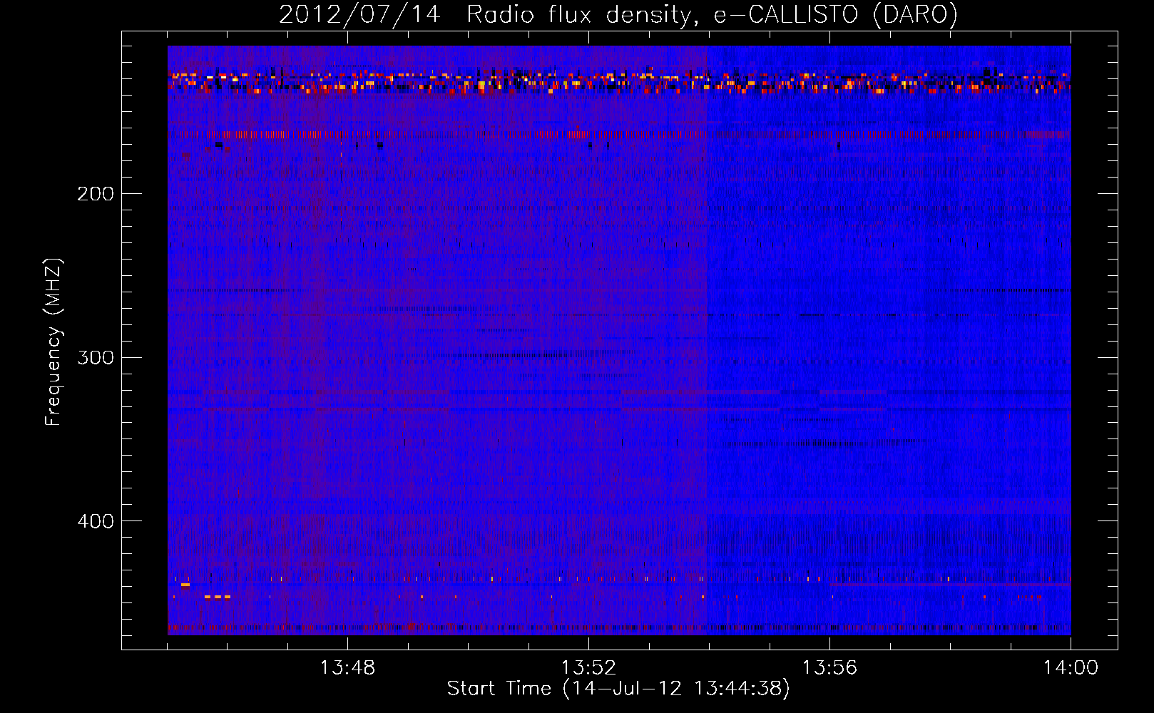
Task: Select the 'Frequency (MHZ)' axis label
Action: 53,342
